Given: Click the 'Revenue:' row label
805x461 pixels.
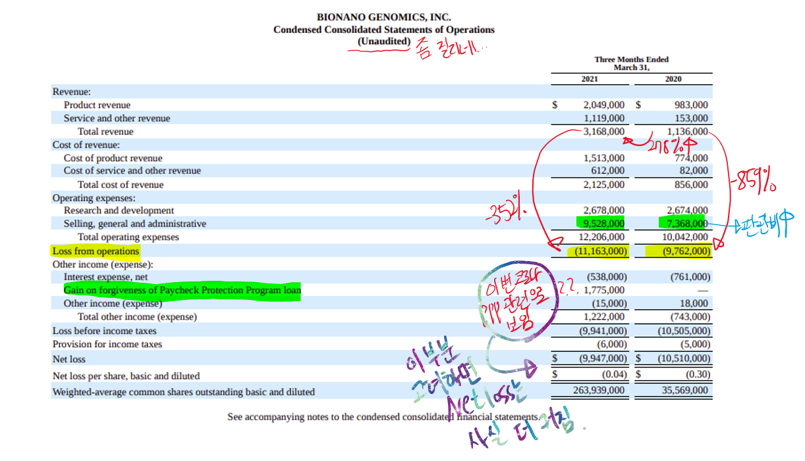Looking at the screenshot, I should pyautogui.click(x=72, y=92).
